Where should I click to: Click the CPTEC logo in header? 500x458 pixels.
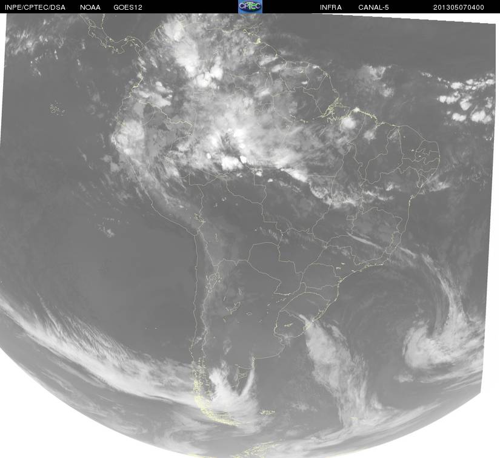[x=250, y=7]
